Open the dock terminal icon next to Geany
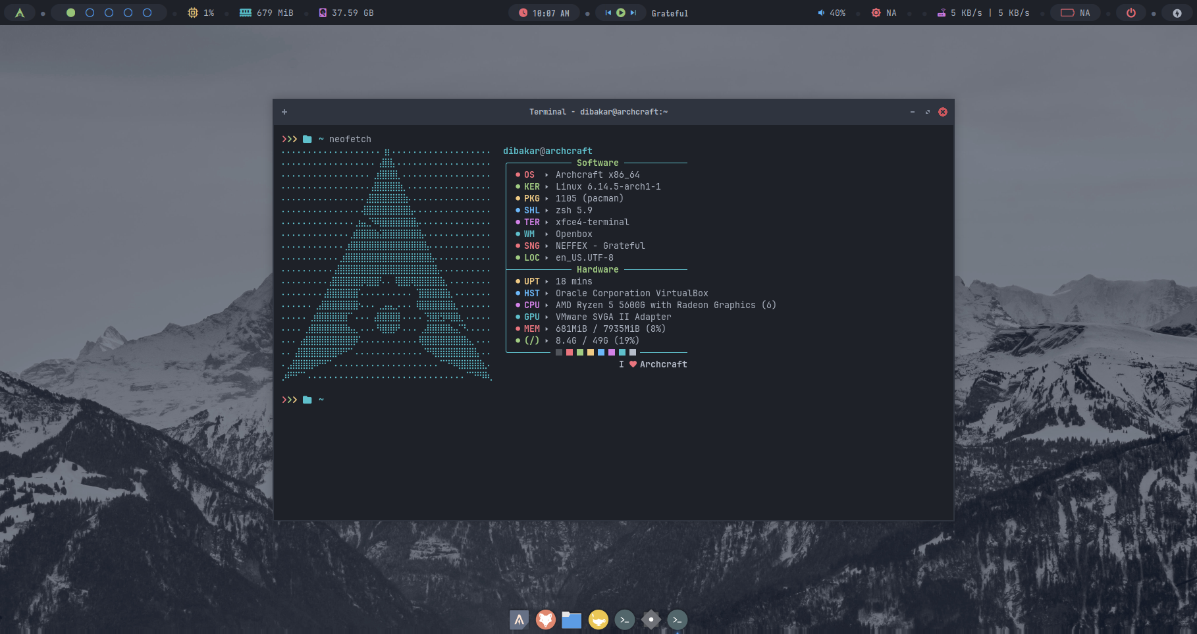The height and width of the screenshot is (634, 1197). click(x=625, y=620)
